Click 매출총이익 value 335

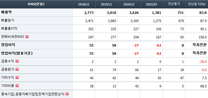point(113,29)
